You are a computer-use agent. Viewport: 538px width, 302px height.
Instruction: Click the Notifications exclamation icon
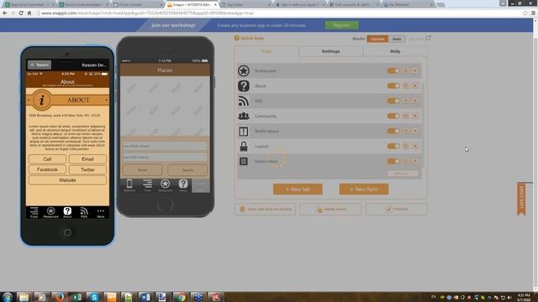(243, 131)
